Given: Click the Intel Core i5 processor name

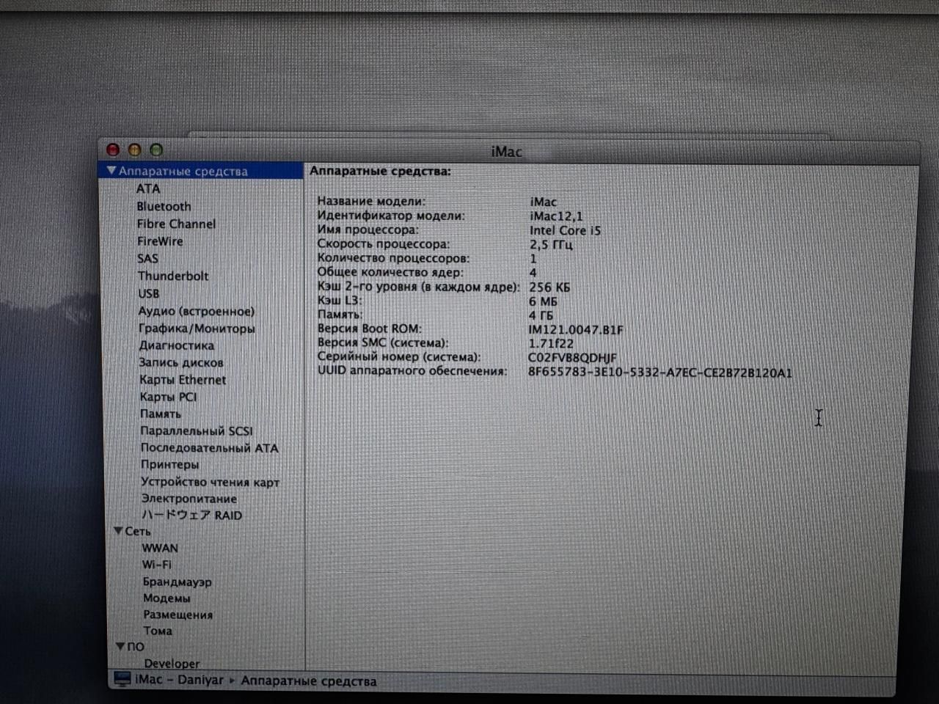Looking at the screenshot, I should (x=565, y=230).
